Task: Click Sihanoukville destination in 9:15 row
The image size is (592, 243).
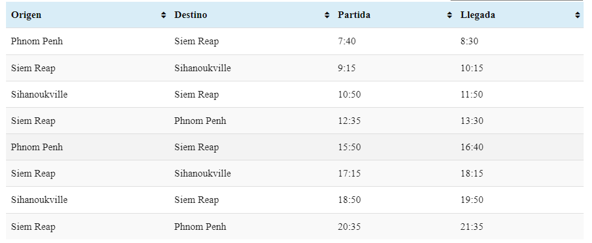Action: pyautogui.click(x=203, y=68)
